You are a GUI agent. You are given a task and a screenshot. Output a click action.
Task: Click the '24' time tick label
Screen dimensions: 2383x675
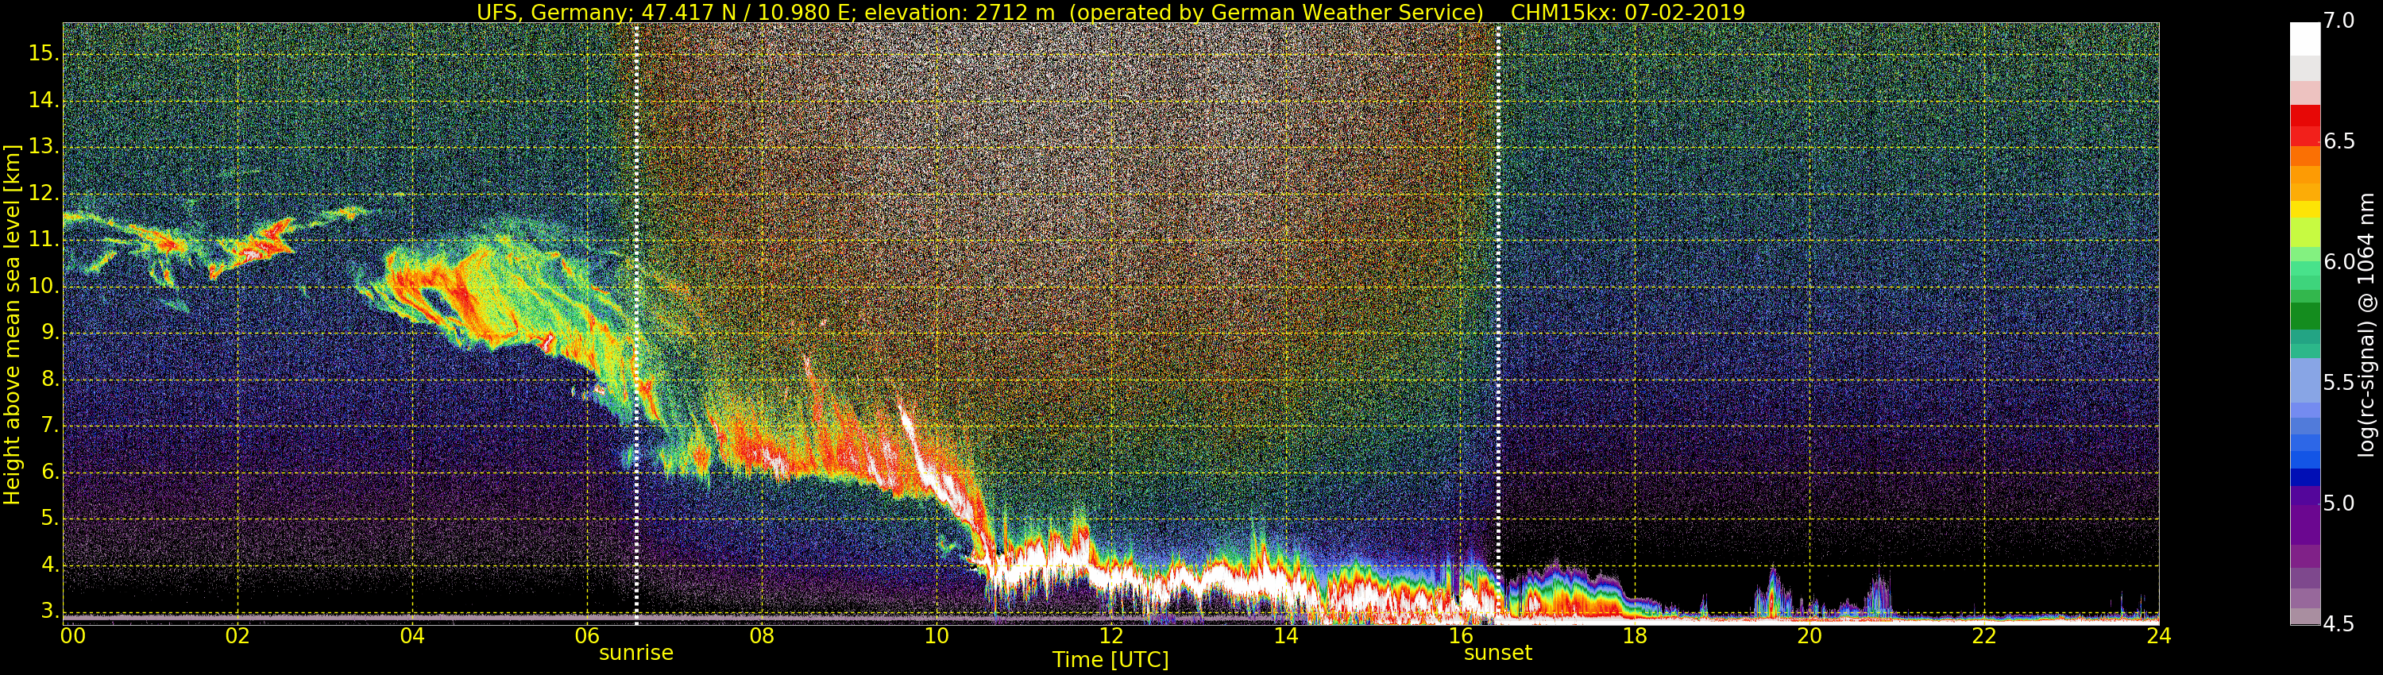tap(2158, 636)
